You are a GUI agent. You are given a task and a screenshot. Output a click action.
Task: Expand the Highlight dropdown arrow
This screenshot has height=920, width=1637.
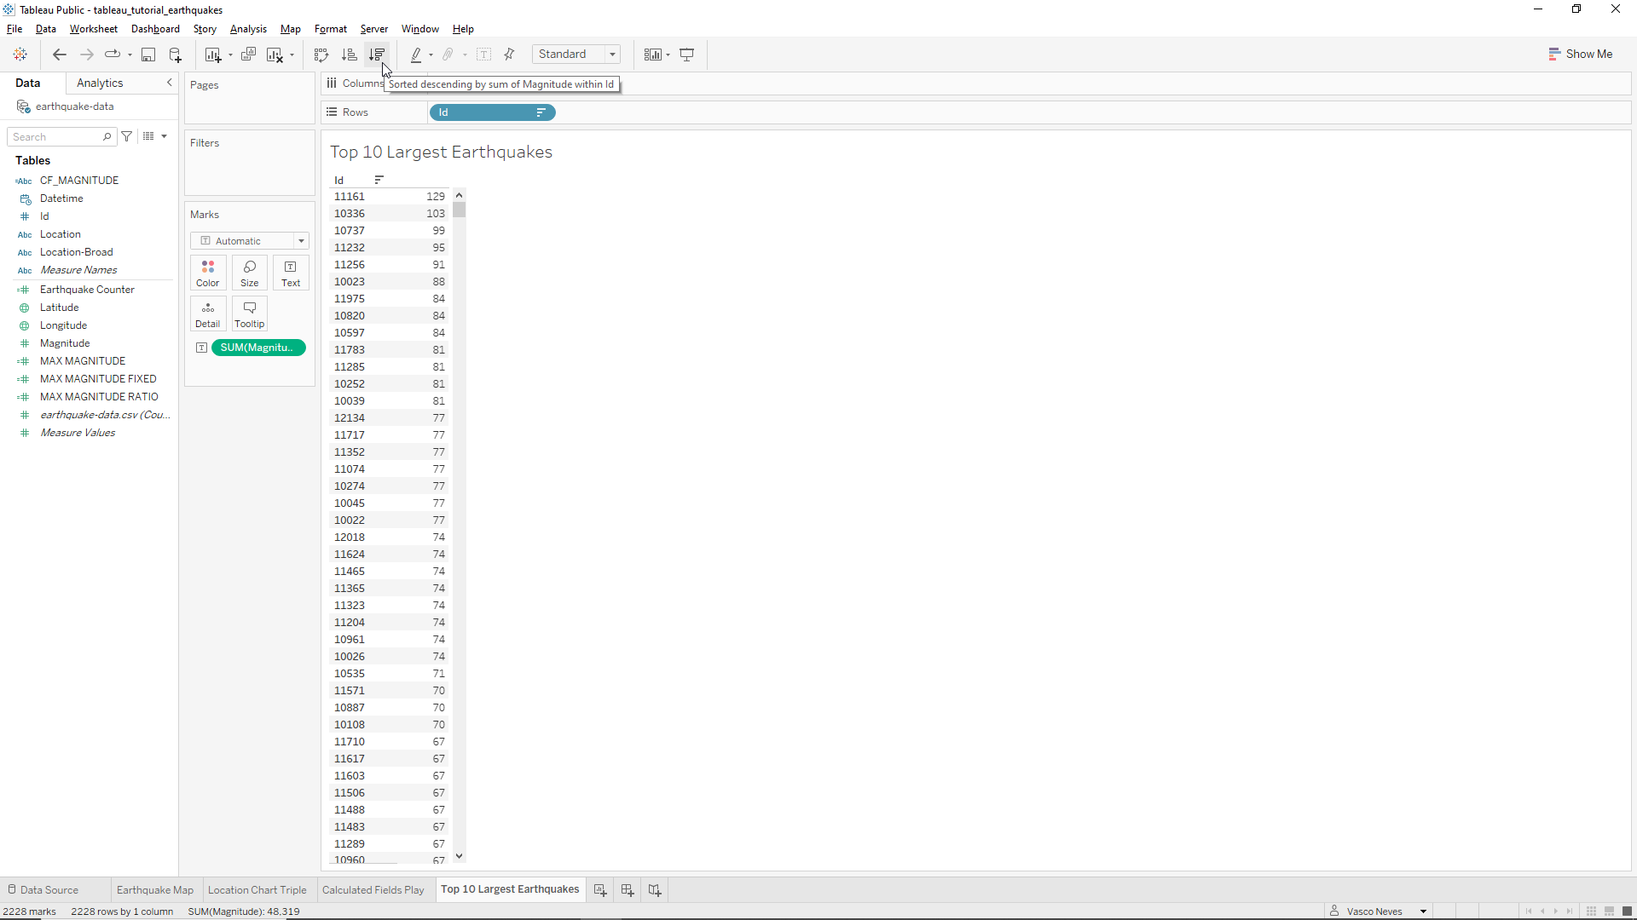(431, 55)
